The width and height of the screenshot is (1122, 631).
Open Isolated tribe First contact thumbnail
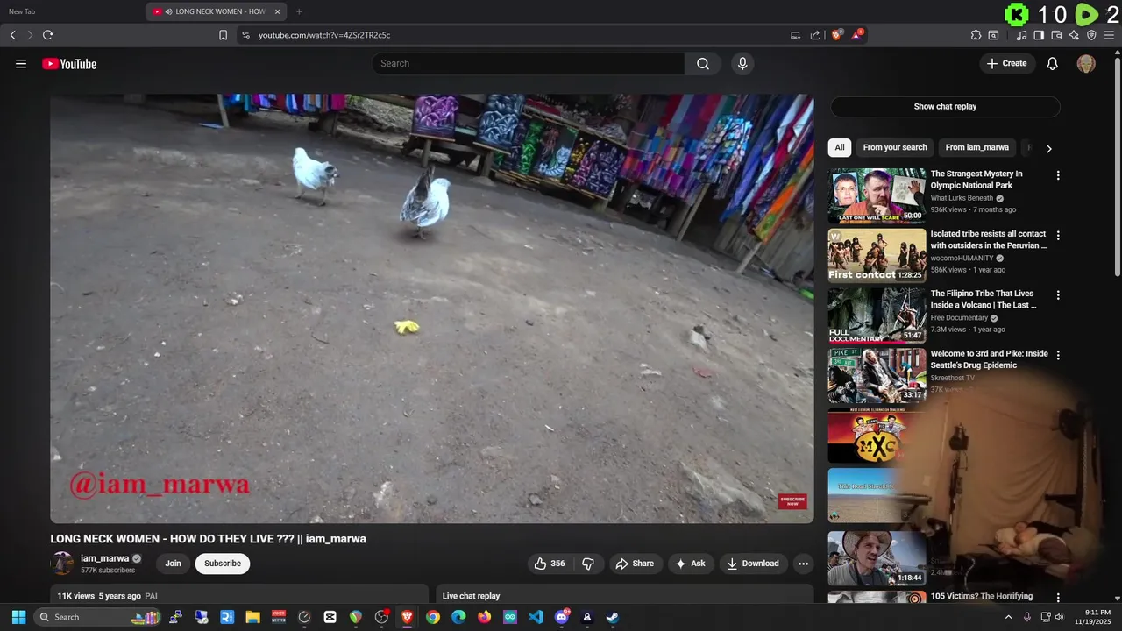(877, 256)
